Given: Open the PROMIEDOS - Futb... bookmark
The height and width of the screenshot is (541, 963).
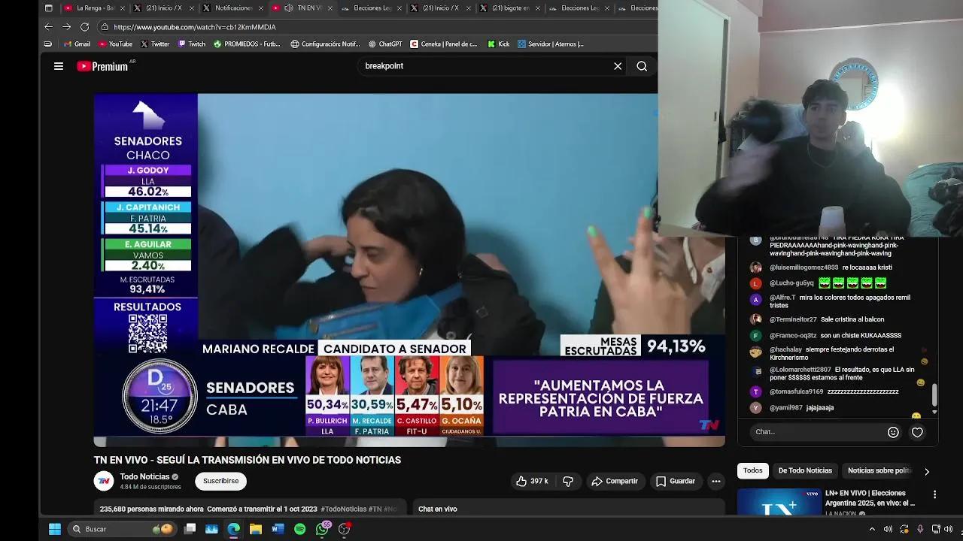Looking at the screenshot, I should pos(247,44).
